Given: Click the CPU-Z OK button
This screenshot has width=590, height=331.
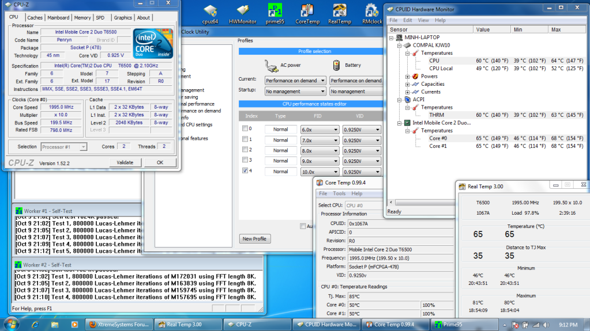Looking at the screenshot, I should (160, 162).
